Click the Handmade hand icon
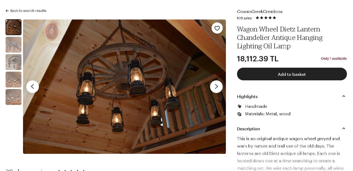353x171 pixels. pos(239,106)
